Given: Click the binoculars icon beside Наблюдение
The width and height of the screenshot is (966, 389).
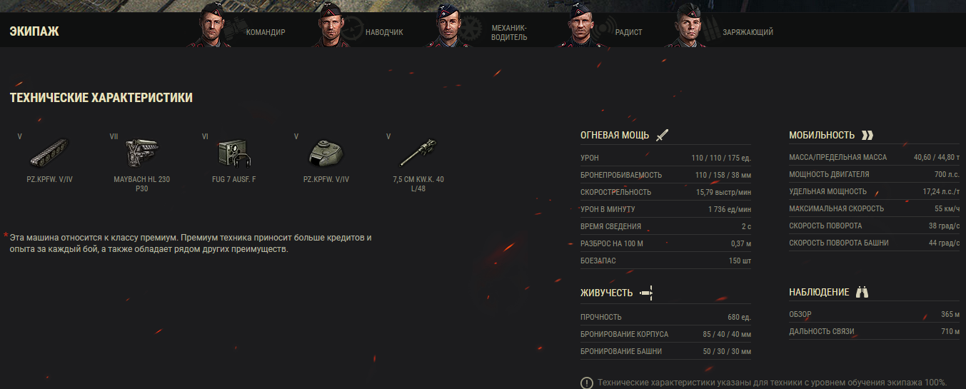Looking at the screenshot, I should (x=862, y=292).
